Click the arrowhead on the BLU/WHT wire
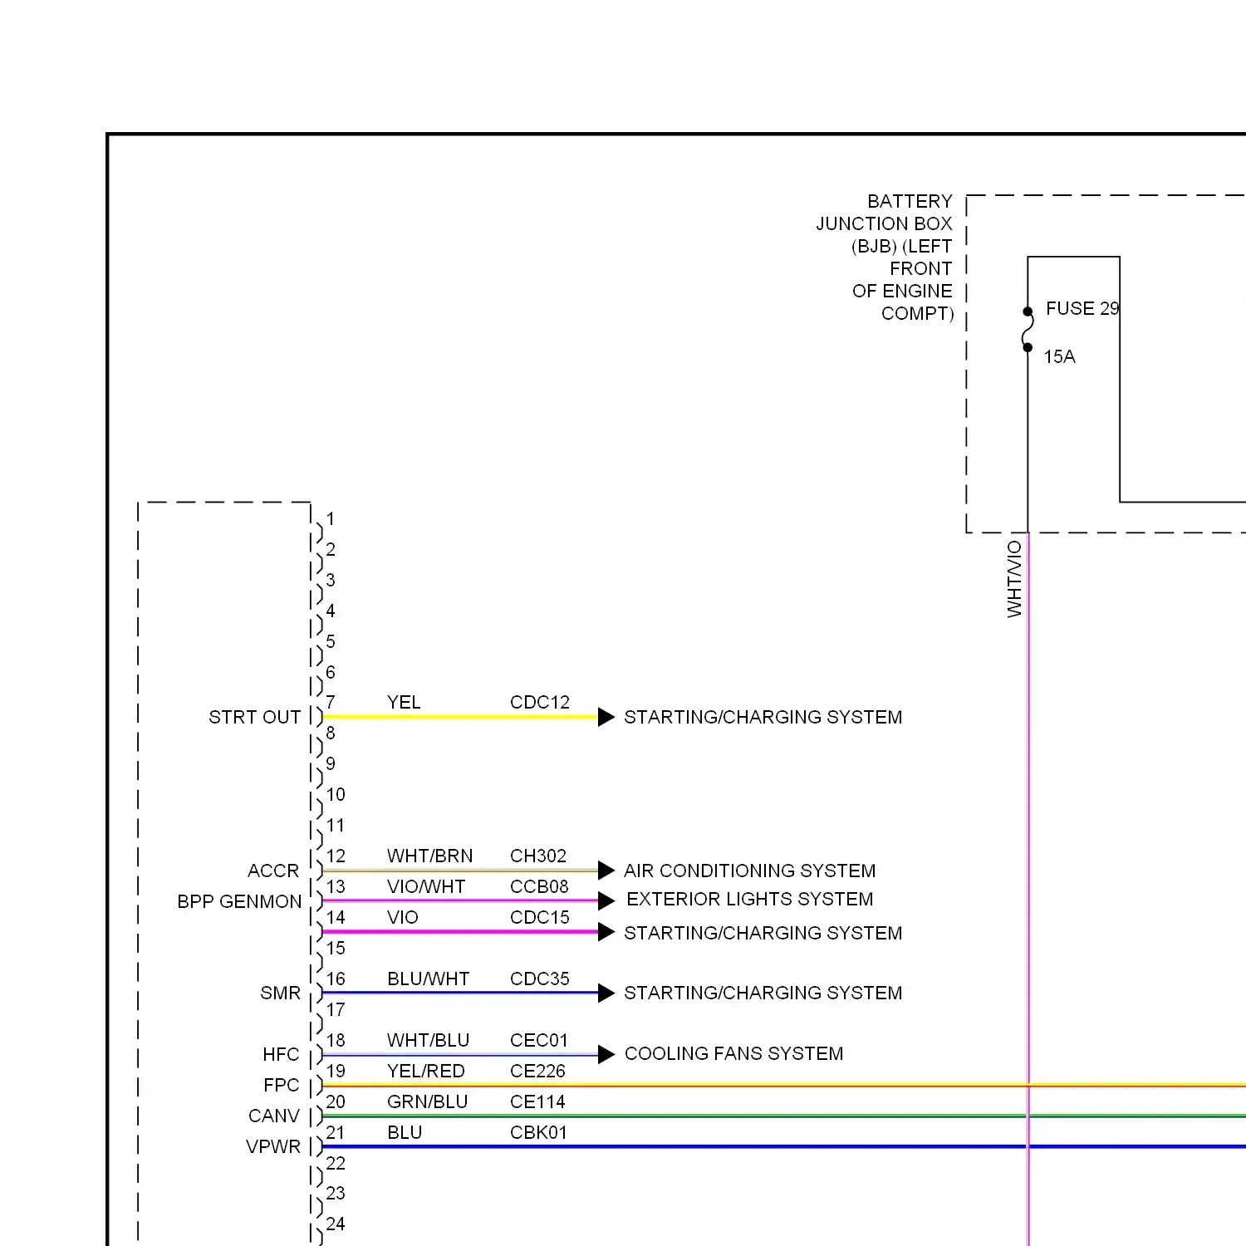 tap(606, 993)
